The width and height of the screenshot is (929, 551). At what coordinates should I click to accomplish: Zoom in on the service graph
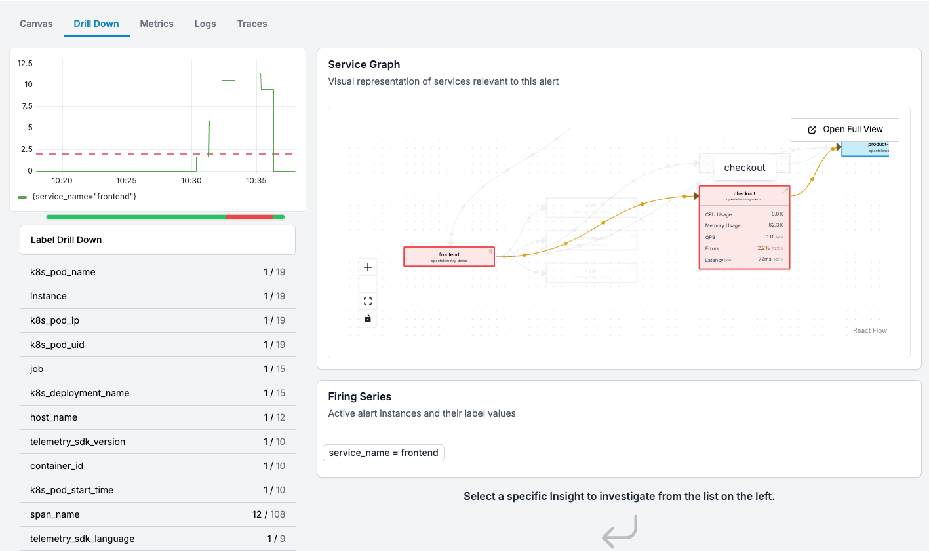(x=368, y=267)
